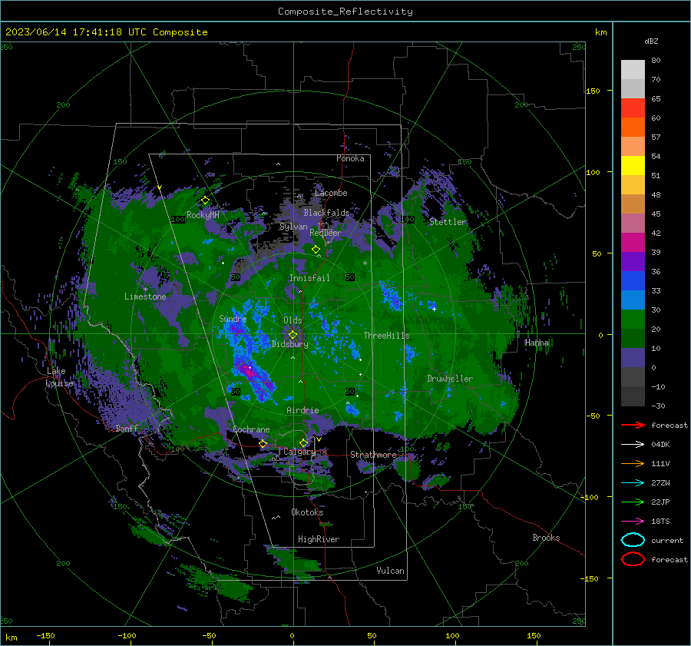Click the Stettler city label
The height and width of the screenshot is (646, 691).
(448, 222)
